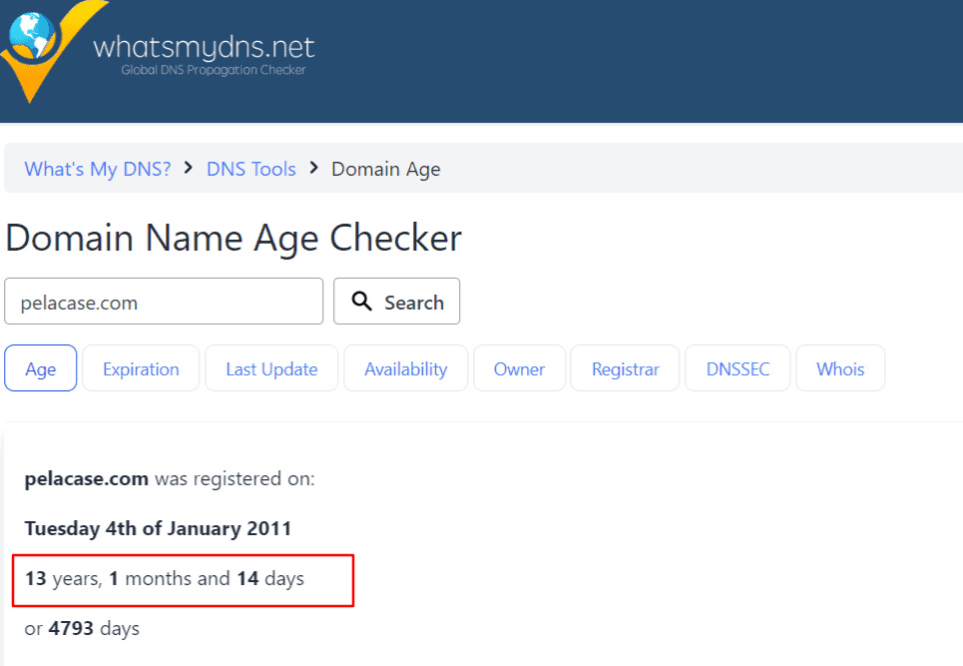963x666 pixels.
Task: Click the Global DNS Propagation Checker tagline
Action: [x=214, y=70]
